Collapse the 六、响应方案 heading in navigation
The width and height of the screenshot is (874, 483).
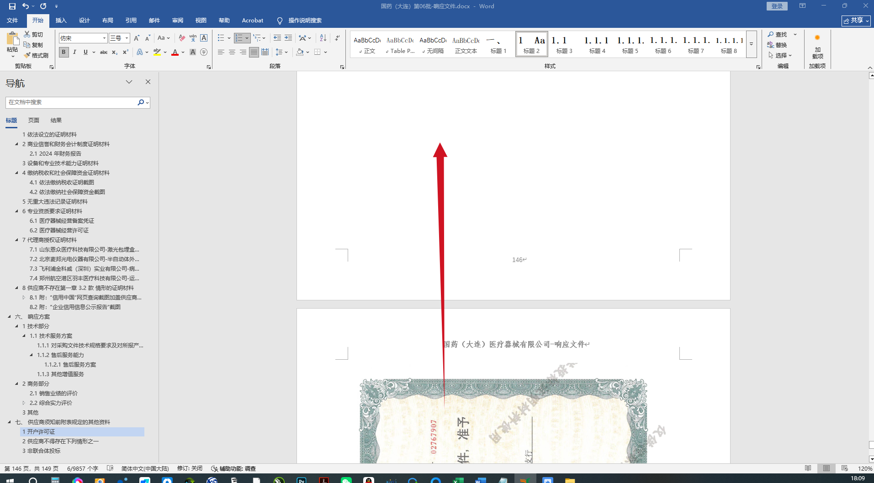pyautogui.click(x=9, y=316)
